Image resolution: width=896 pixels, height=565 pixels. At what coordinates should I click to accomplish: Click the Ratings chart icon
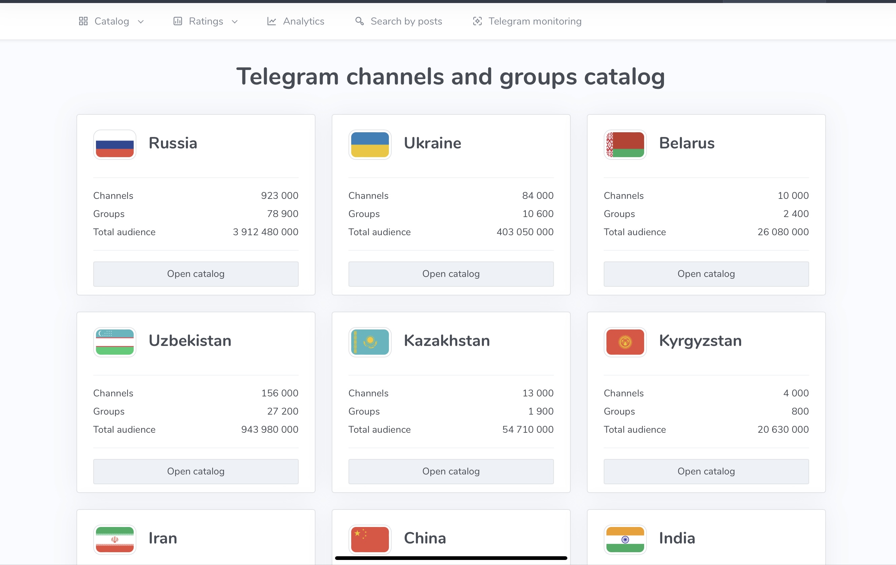pos(178,21)
